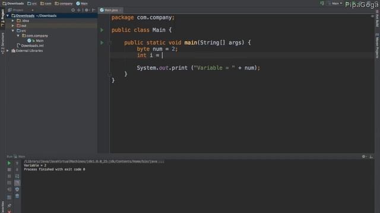Collapse Downloads root node arrow
Image resolution: width=380 pixels, height=213 pixels.
coord(8,16)
